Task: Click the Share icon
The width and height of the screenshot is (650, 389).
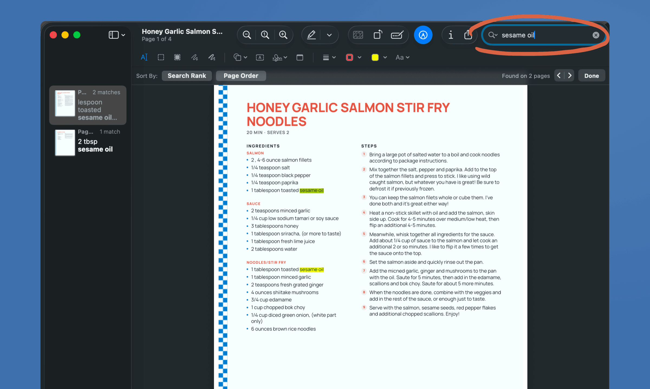Action: click(468, 35)
